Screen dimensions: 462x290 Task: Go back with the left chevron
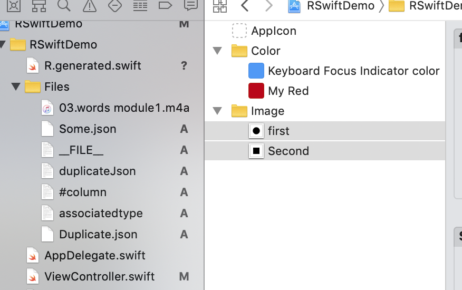[244, 6]
